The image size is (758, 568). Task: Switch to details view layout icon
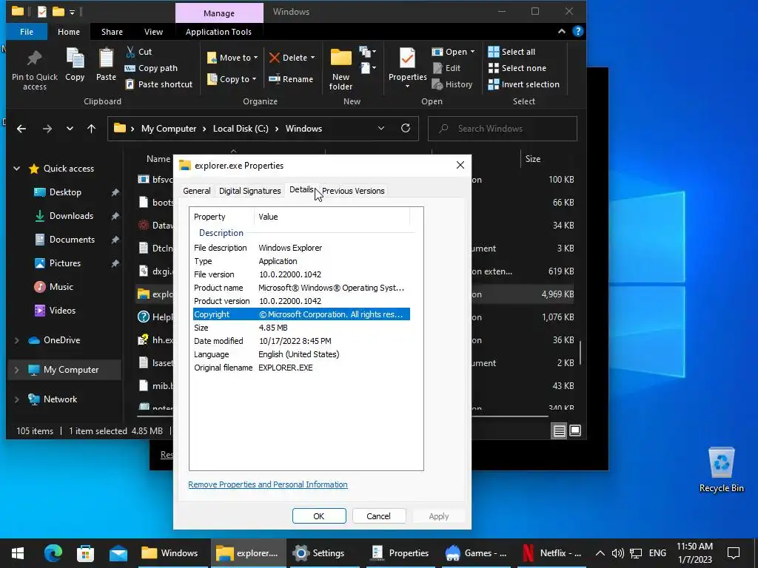(x=560, y=431)
